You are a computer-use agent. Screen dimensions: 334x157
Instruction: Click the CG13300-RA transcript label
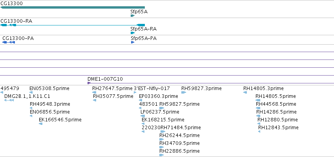[16, 21]
